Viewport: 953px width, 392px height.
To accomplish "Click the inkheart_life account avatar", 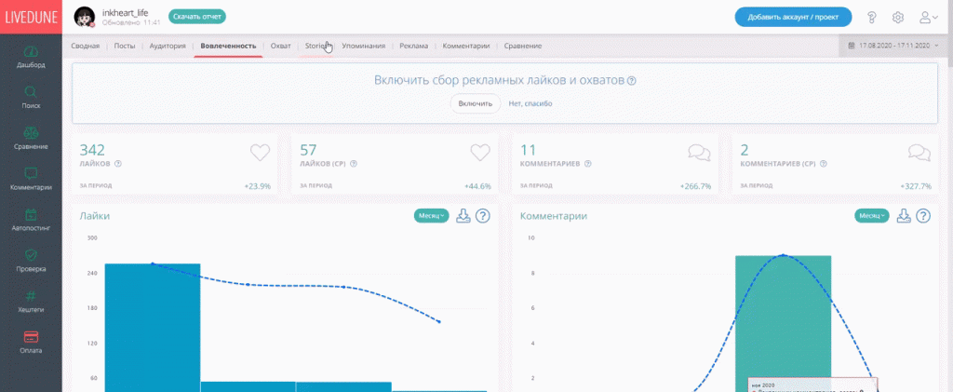I will point(84,17).
